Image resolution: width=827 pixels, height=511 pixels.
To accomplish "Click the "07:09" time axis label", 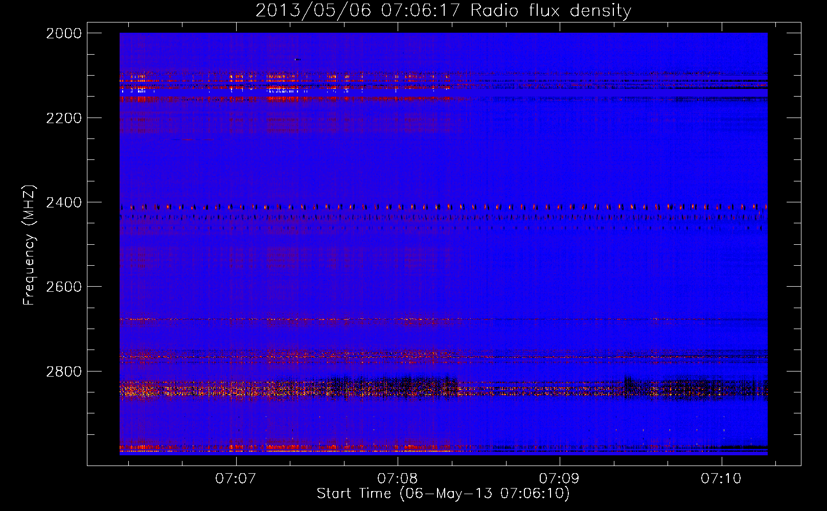I will coord(559,478).
